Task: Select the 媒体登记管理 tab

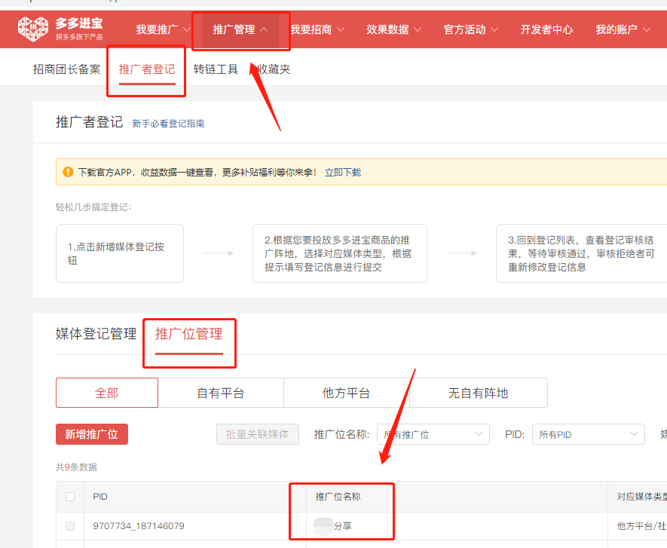Action: pos(96,334)
